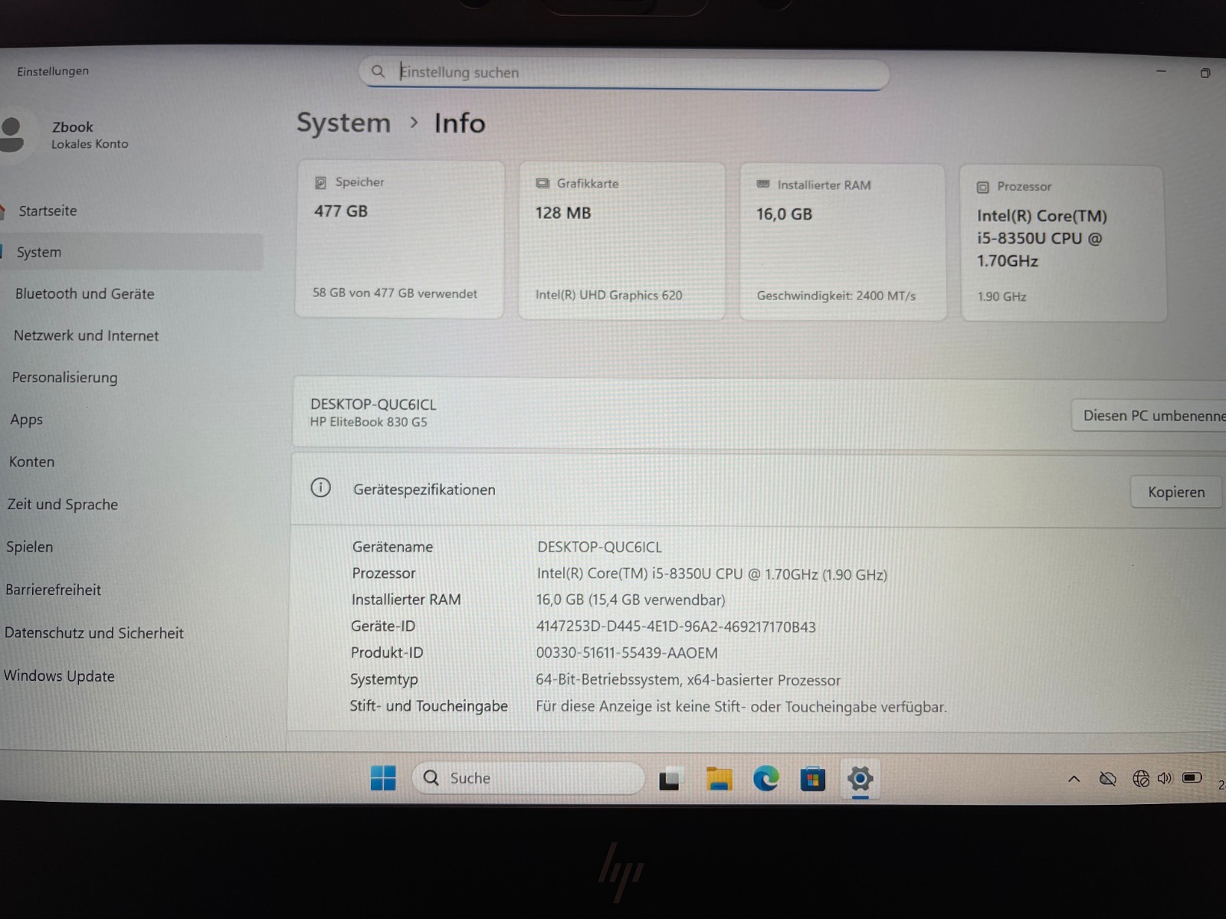Image resolution: width=1226 pixels, height=919 pixels.
Task: Click the DESKTOP-QUC6ICL device name heading
Action: [x=373, y=404]
